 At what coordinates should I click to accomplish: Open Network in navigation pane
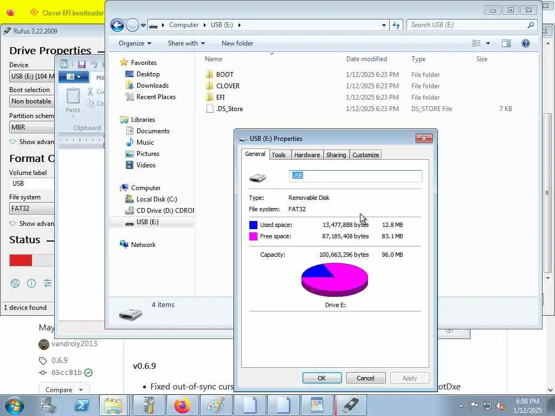pos(143,244)
